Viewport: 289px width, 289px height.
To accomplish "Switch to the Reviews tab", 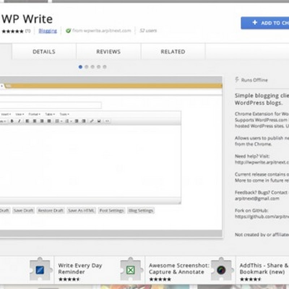I will tap(108, 52).
